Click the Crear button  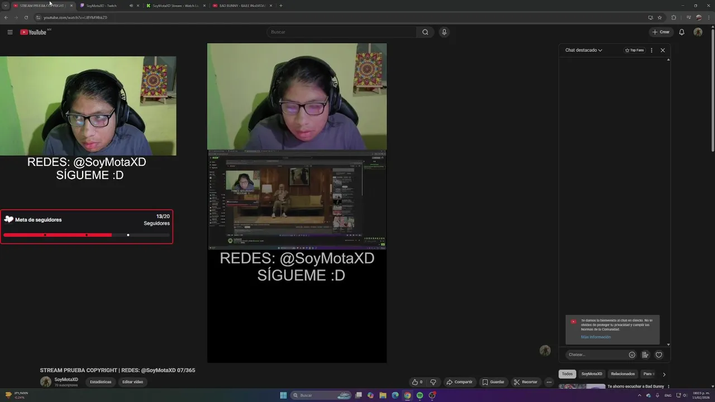pos(661,32)
